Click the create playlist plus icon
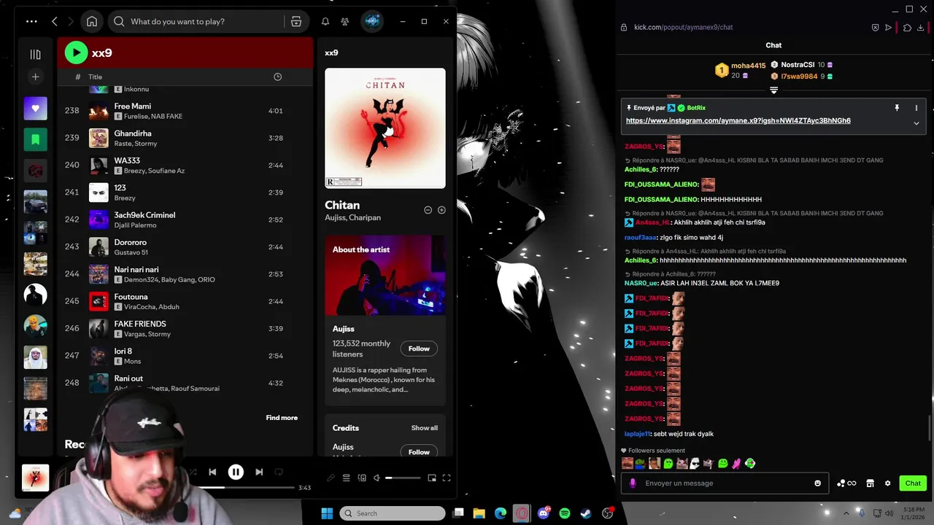 [35, 77]
